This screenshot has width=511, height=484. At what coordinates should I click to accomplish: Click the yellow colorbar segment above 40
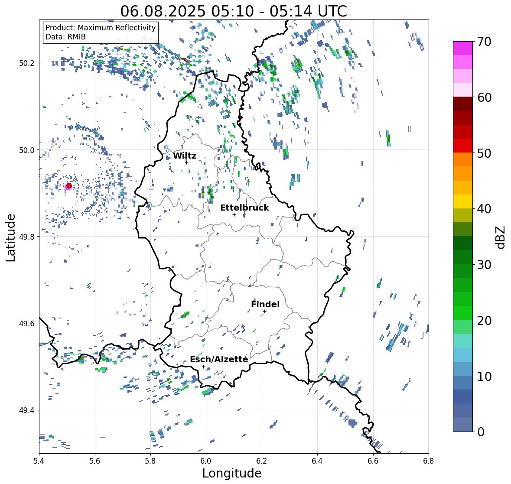pos(463,201)
